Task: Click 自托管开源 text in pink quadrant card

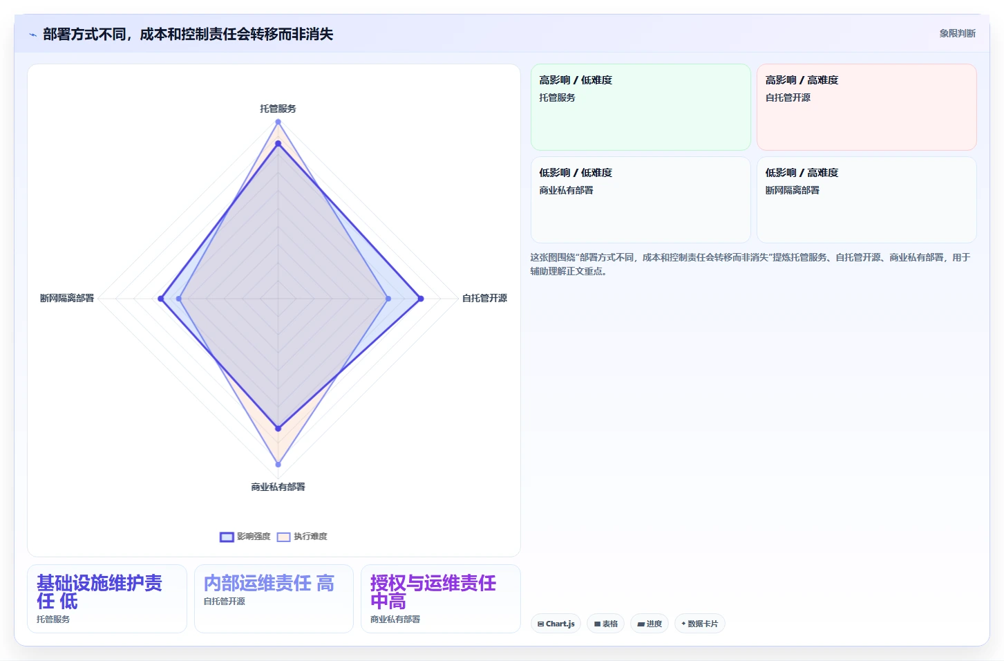Action: pos(788,97)
